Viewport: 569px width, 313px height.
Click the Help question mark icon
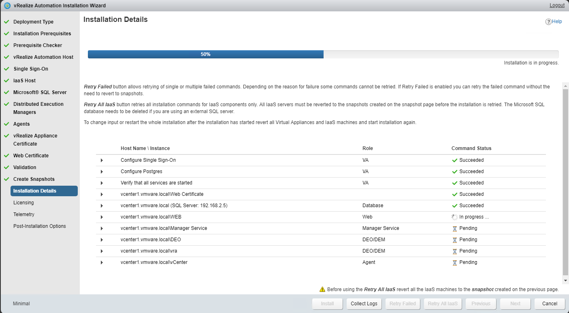[x=548, y=22]
